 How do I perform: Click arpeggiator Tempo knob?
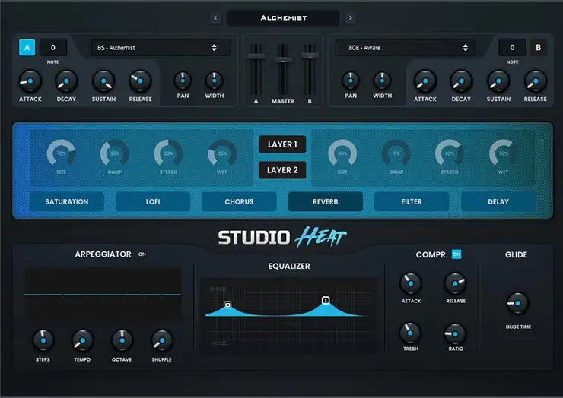click(83, 340)
